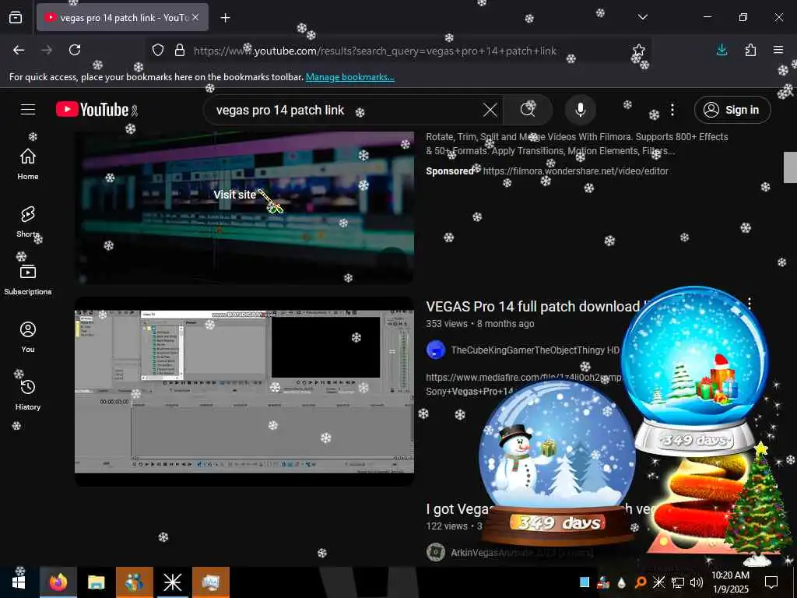Click the orange magnifier tray icon
The width and height of the screenshot is (797, 598).
[x=641, y=582]
